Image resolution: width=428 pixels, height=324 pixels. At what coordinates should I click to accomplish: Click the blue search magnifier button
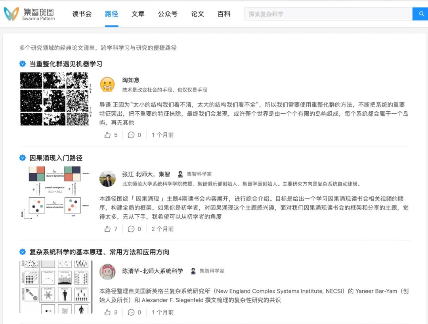pyautogui.click(x=420, y=14)
